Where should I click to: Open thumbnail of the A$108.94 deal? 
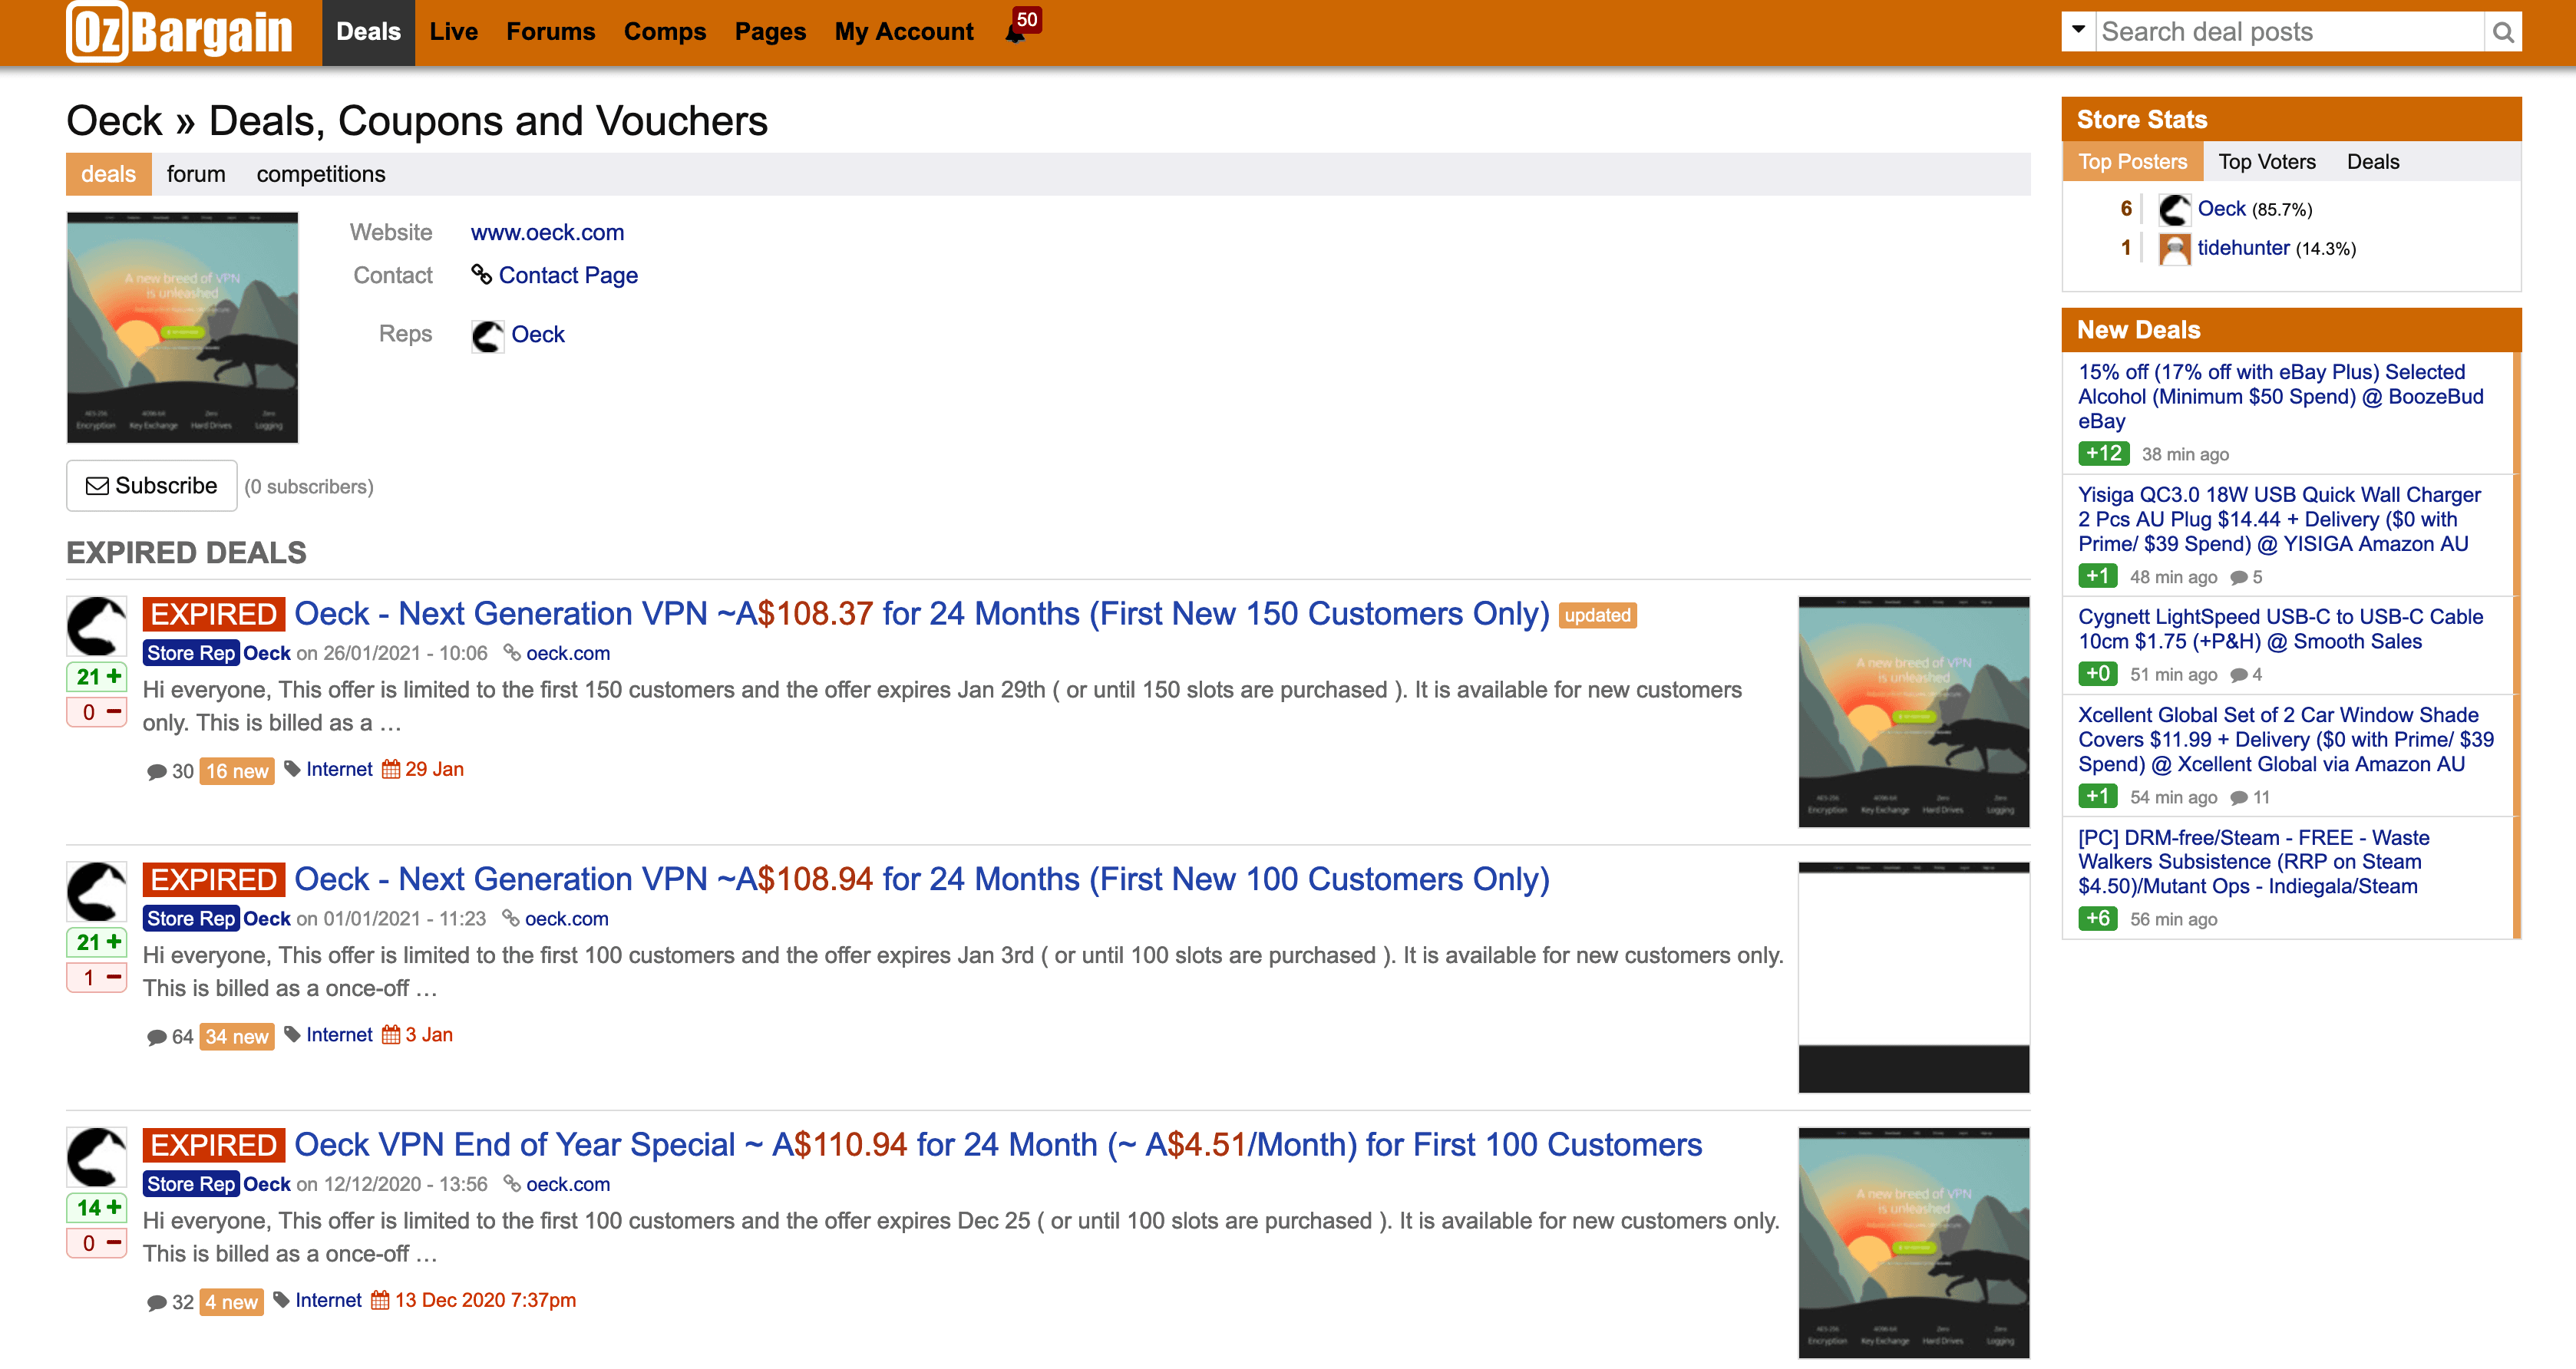point(1914,977)
